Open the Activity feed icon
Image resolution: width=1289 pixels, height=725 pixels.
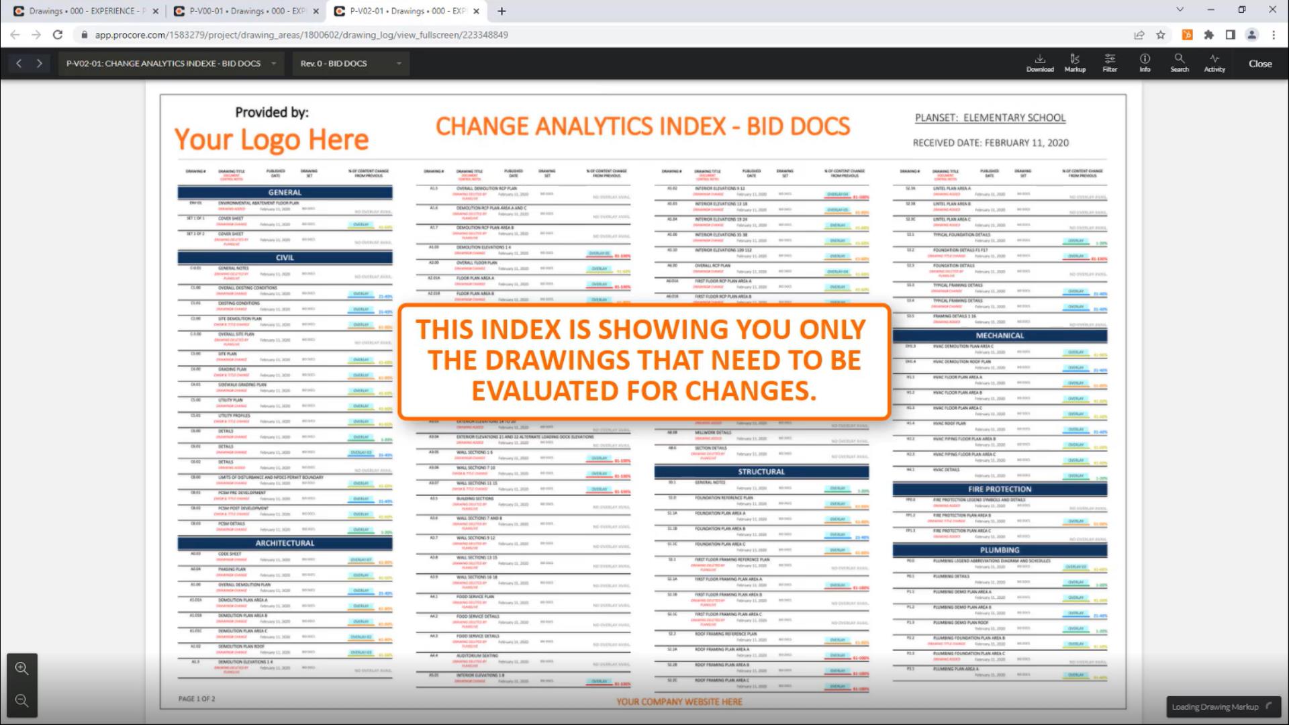[x=1214, y=62]
